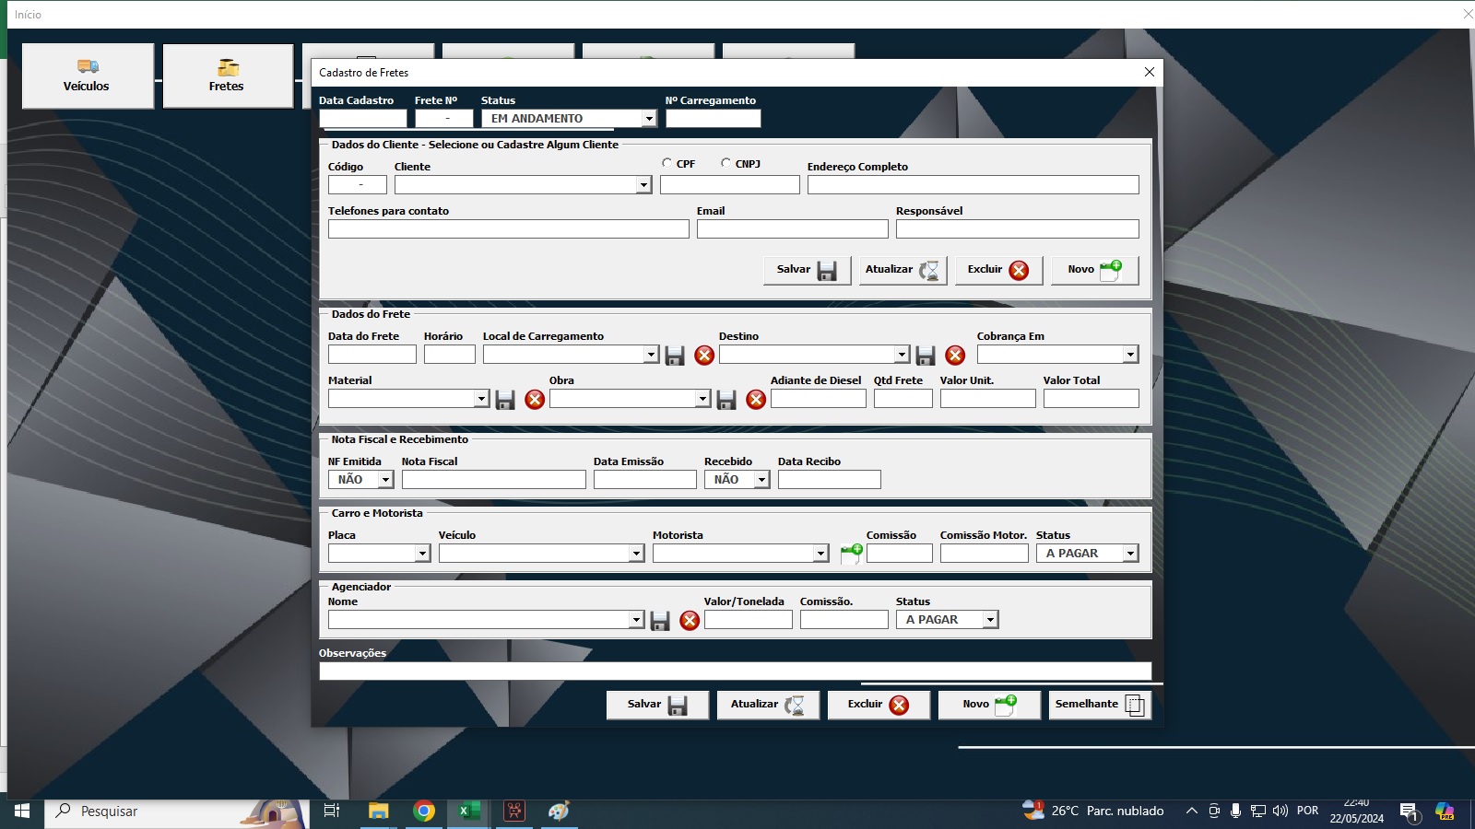Click save icon next to Material dropdown
1475x829 pixels.
click(x=505, y=400)
